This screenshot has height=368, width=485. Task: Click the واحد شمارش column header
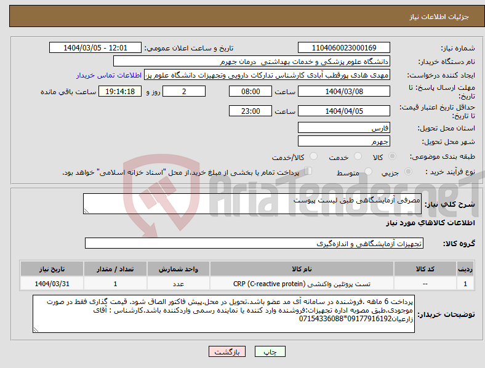(x=178, y=269)
